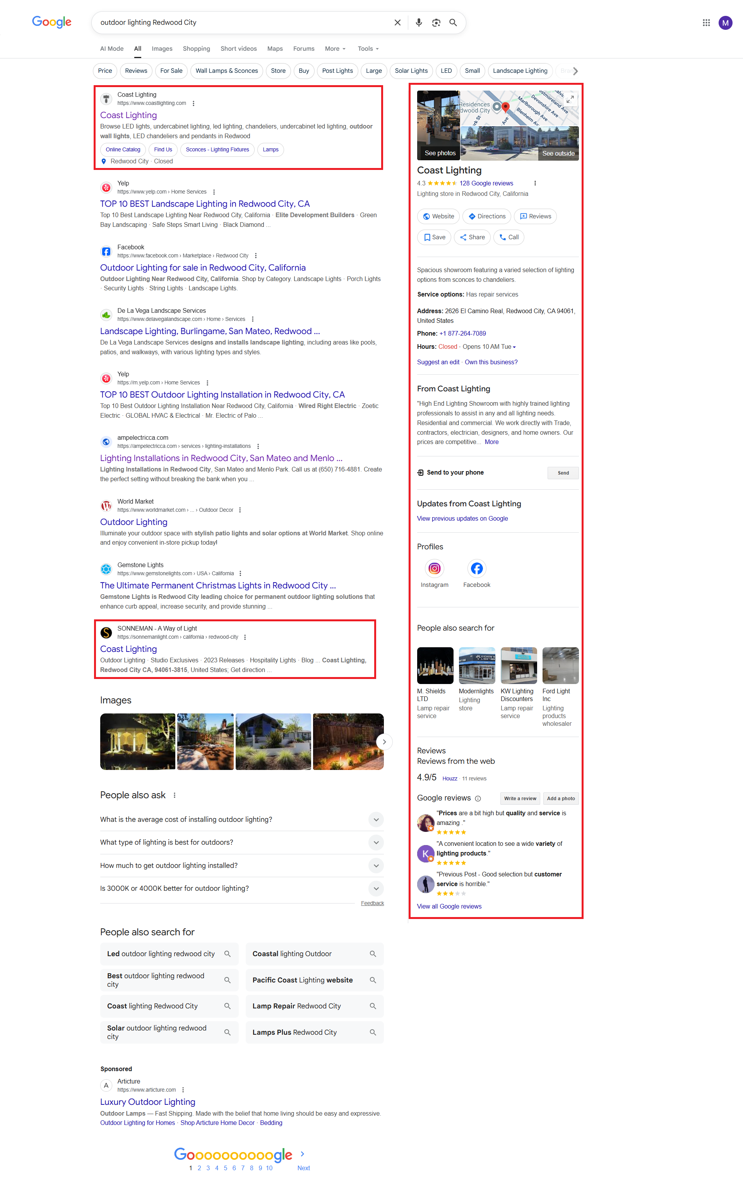This screenshot has width=743, height=1183.
Task: Open the See photos thumbnail
Action: coord(438,125)
